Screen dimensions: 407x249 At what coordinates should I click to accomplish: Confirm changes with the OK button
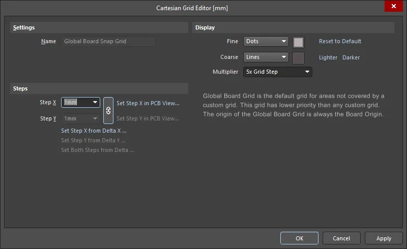[299, 238]
